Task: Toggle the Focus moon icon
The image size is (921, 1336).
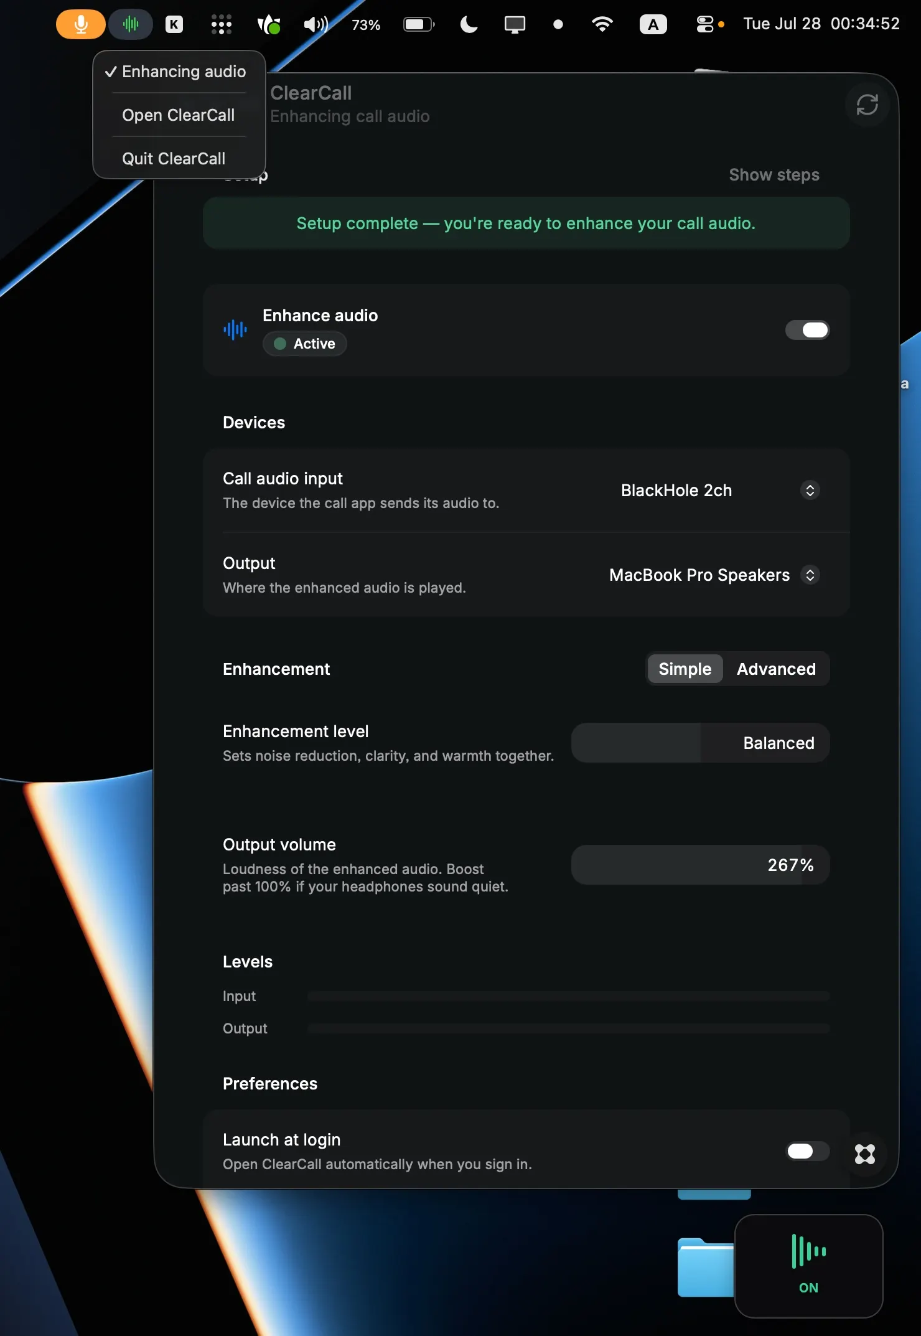Action: 469,24
